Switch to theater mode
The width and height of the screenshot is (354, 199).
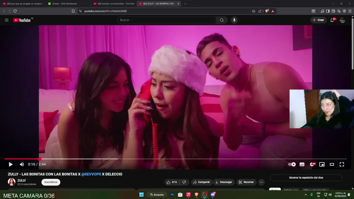pos(332,164)
